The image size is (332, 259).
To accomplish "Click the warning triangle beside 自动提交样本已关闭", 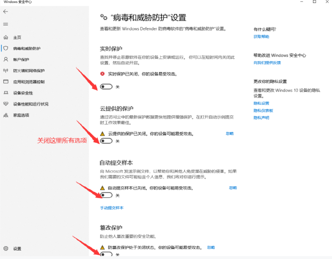I will (103, 188).
